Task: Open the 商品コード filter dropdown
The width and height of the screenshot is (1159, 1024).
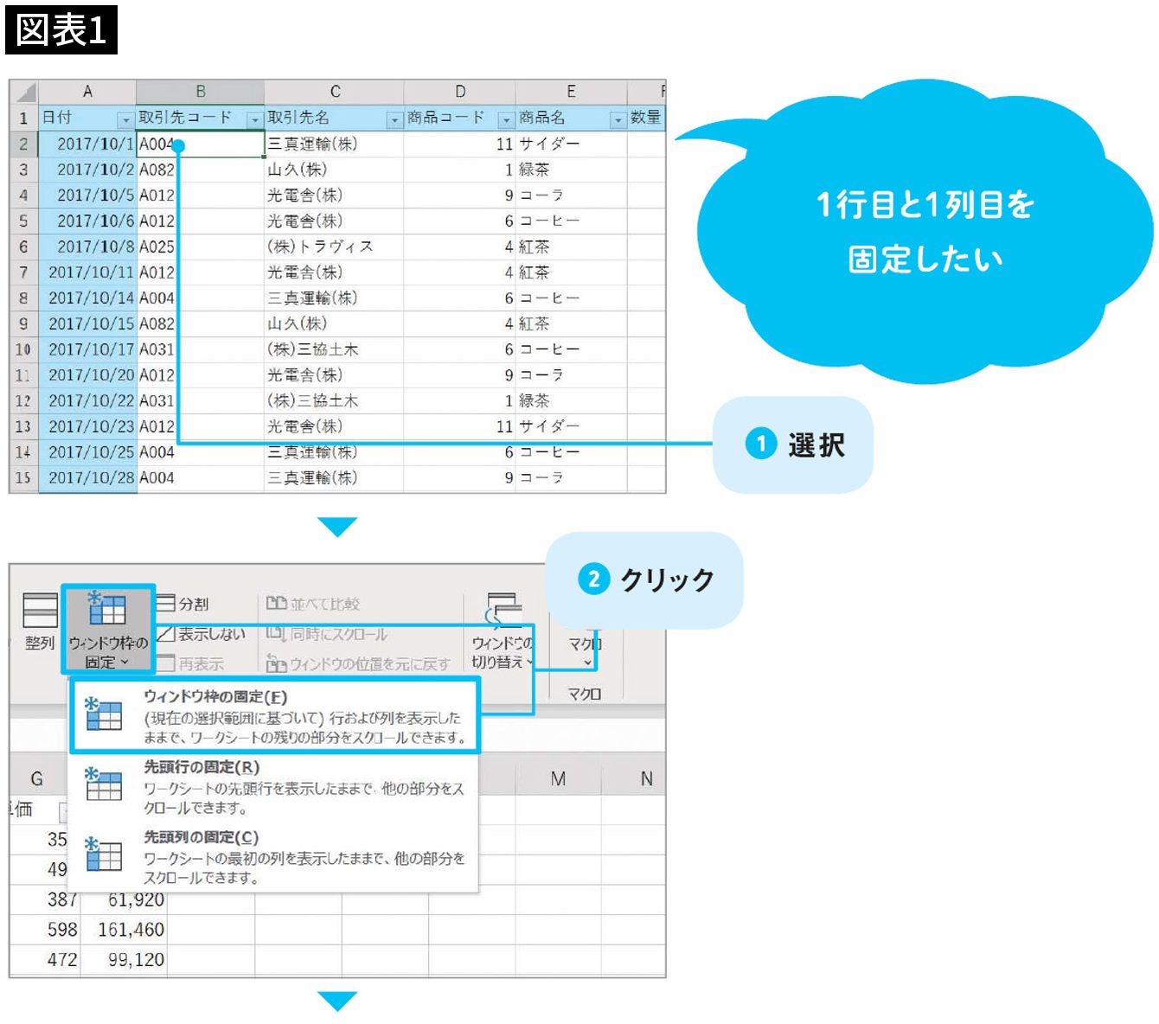Action: [506, 119]
